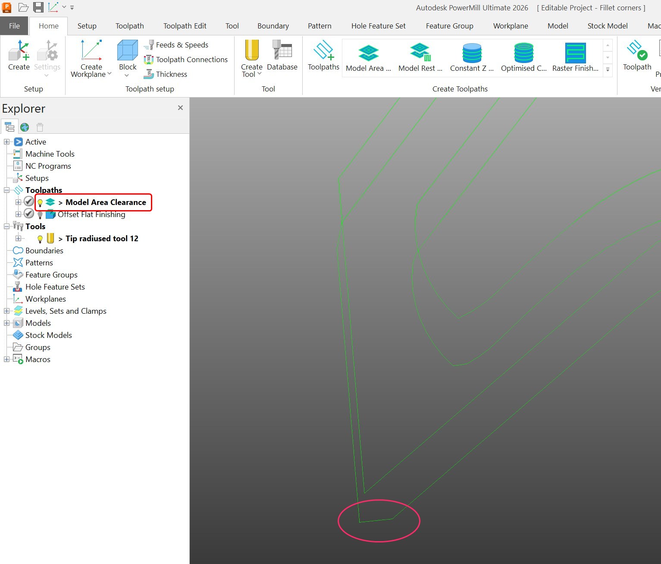
Task: Select the Optimised Constant Z strategy
Action: tap(523, 53)
